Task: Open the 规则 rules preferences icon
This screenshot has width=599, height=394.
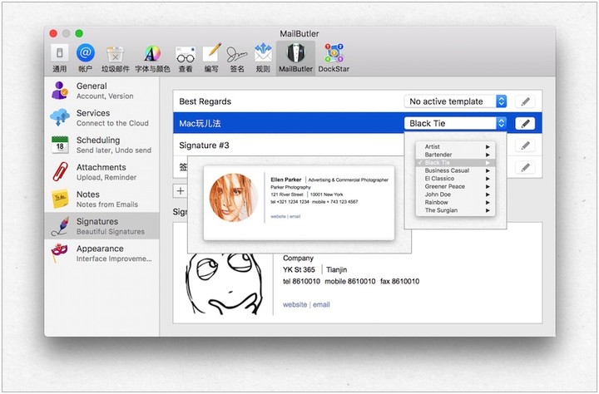Action: click(x=264, y=58)
